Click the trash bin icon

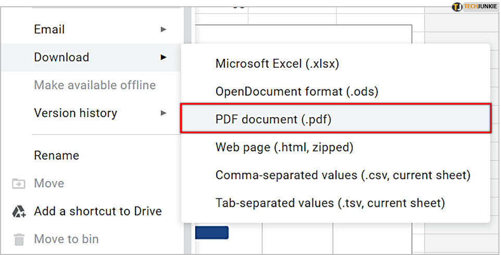[19, 239]
